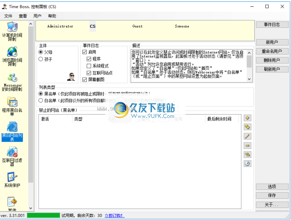Select the Administrator user
The image size is (291, 220).
click(60, 26)
